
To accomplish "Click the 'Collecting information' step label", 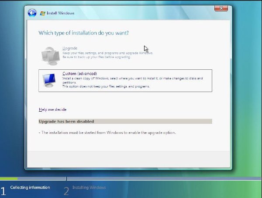I will pos(30,188).
